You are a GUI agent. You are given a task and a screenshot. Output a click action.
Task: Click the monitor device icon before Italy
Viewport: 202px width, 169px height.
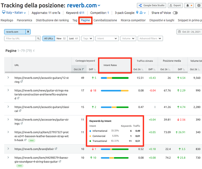(x=4, y=12)
